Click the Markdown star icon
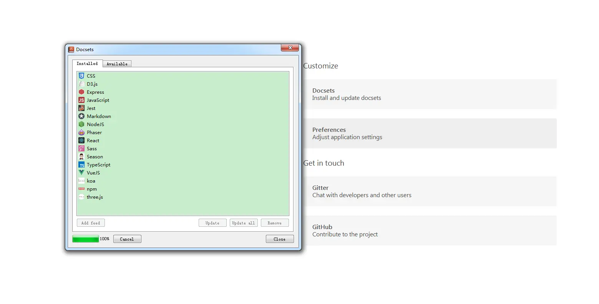This screenshot has height=304, width=599. click(81, 116)
